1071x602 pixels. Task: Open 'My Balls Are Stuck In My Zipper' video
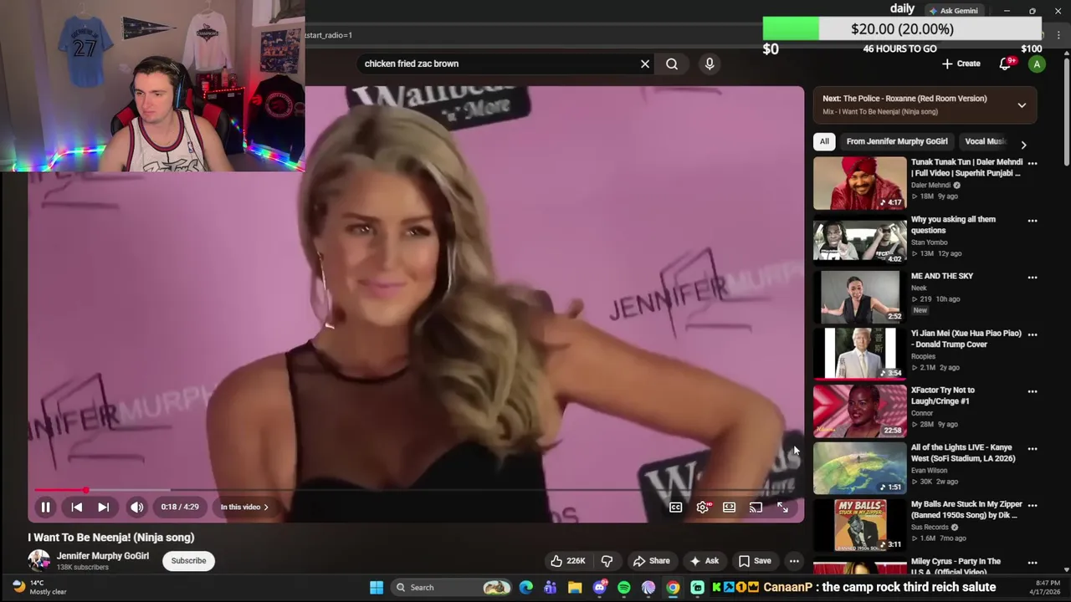(x=966, y=510)
